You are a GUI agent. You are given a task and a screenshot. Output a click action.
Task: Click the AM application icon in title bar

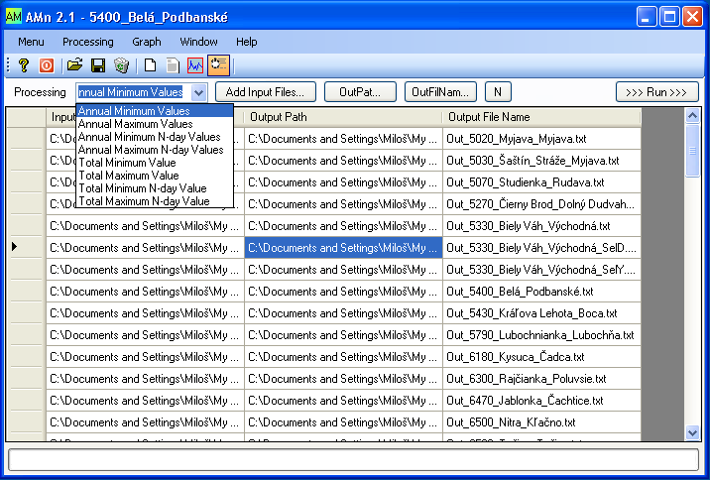click(14, 17)
